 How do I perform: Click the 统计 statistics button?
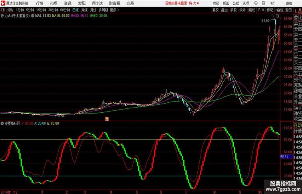242,10
